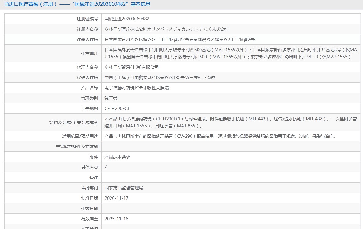Click the 结构及组成/主要组成成分 label
The width and height of the screenshot is (363, 229).
[x=74, y=123]
